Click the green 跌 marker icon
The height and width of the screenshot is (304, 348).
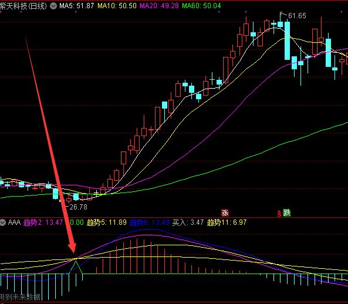tap(287, 213)
